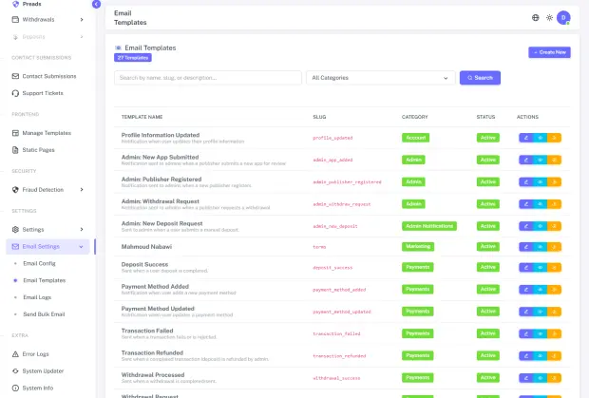The width and height of the screenshot is (589, 398).
Task: Edit the Payment Method Added template
Action: click(x=526, y=290)
